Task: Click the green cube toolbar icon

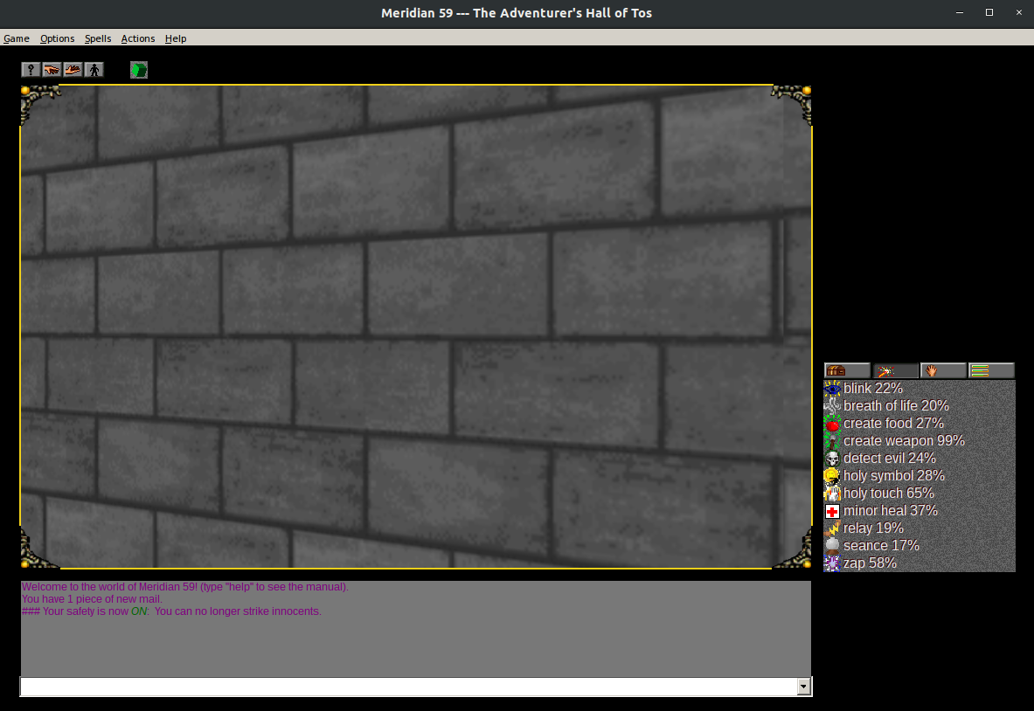Action: pos(138,70)
